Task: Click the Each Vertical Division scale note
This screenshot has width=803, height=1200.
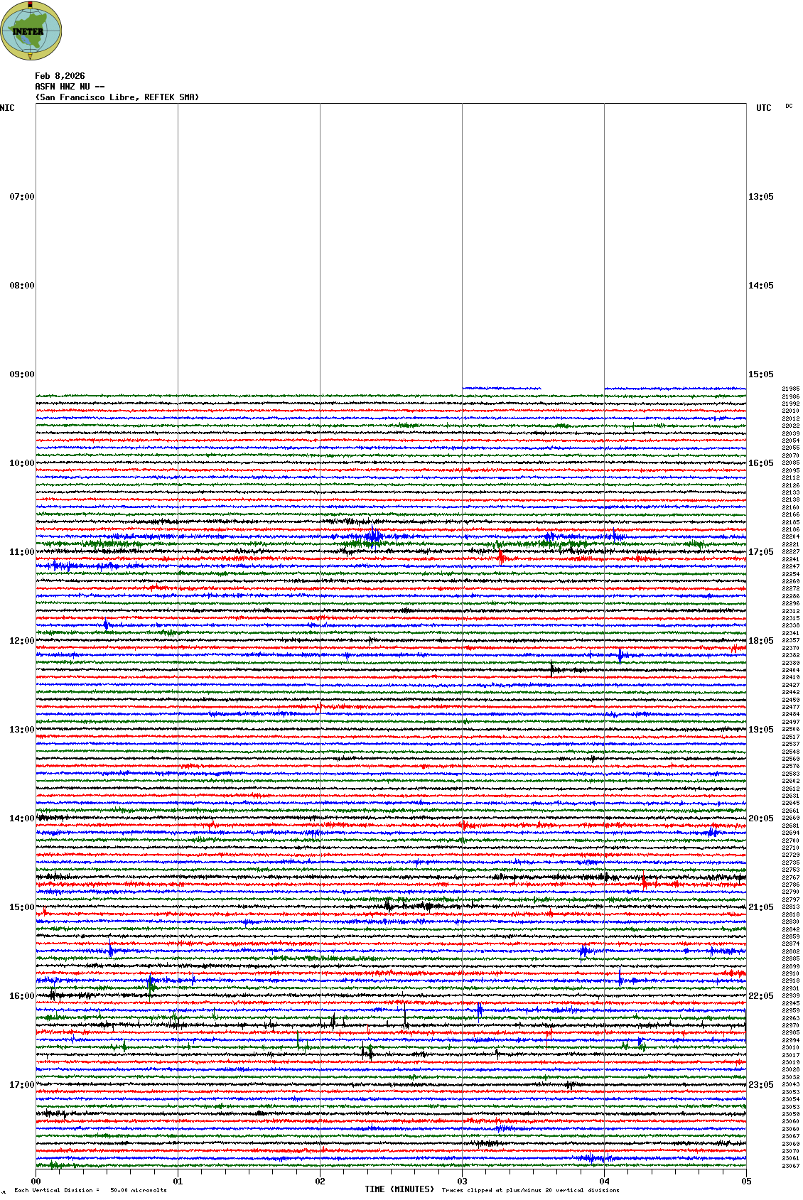Action: pos(90,1190)
